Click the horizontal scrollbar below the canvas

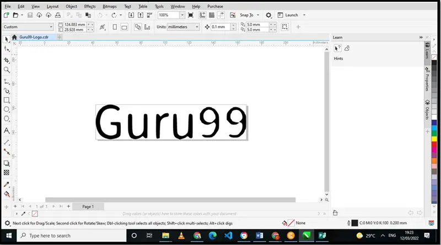(x=170, y=200)
